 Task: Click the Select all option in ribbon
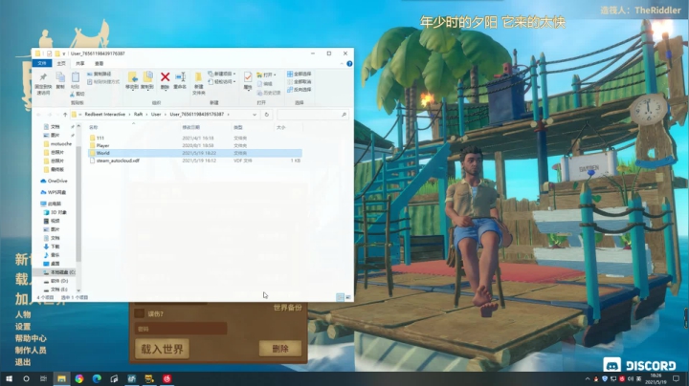300,74
